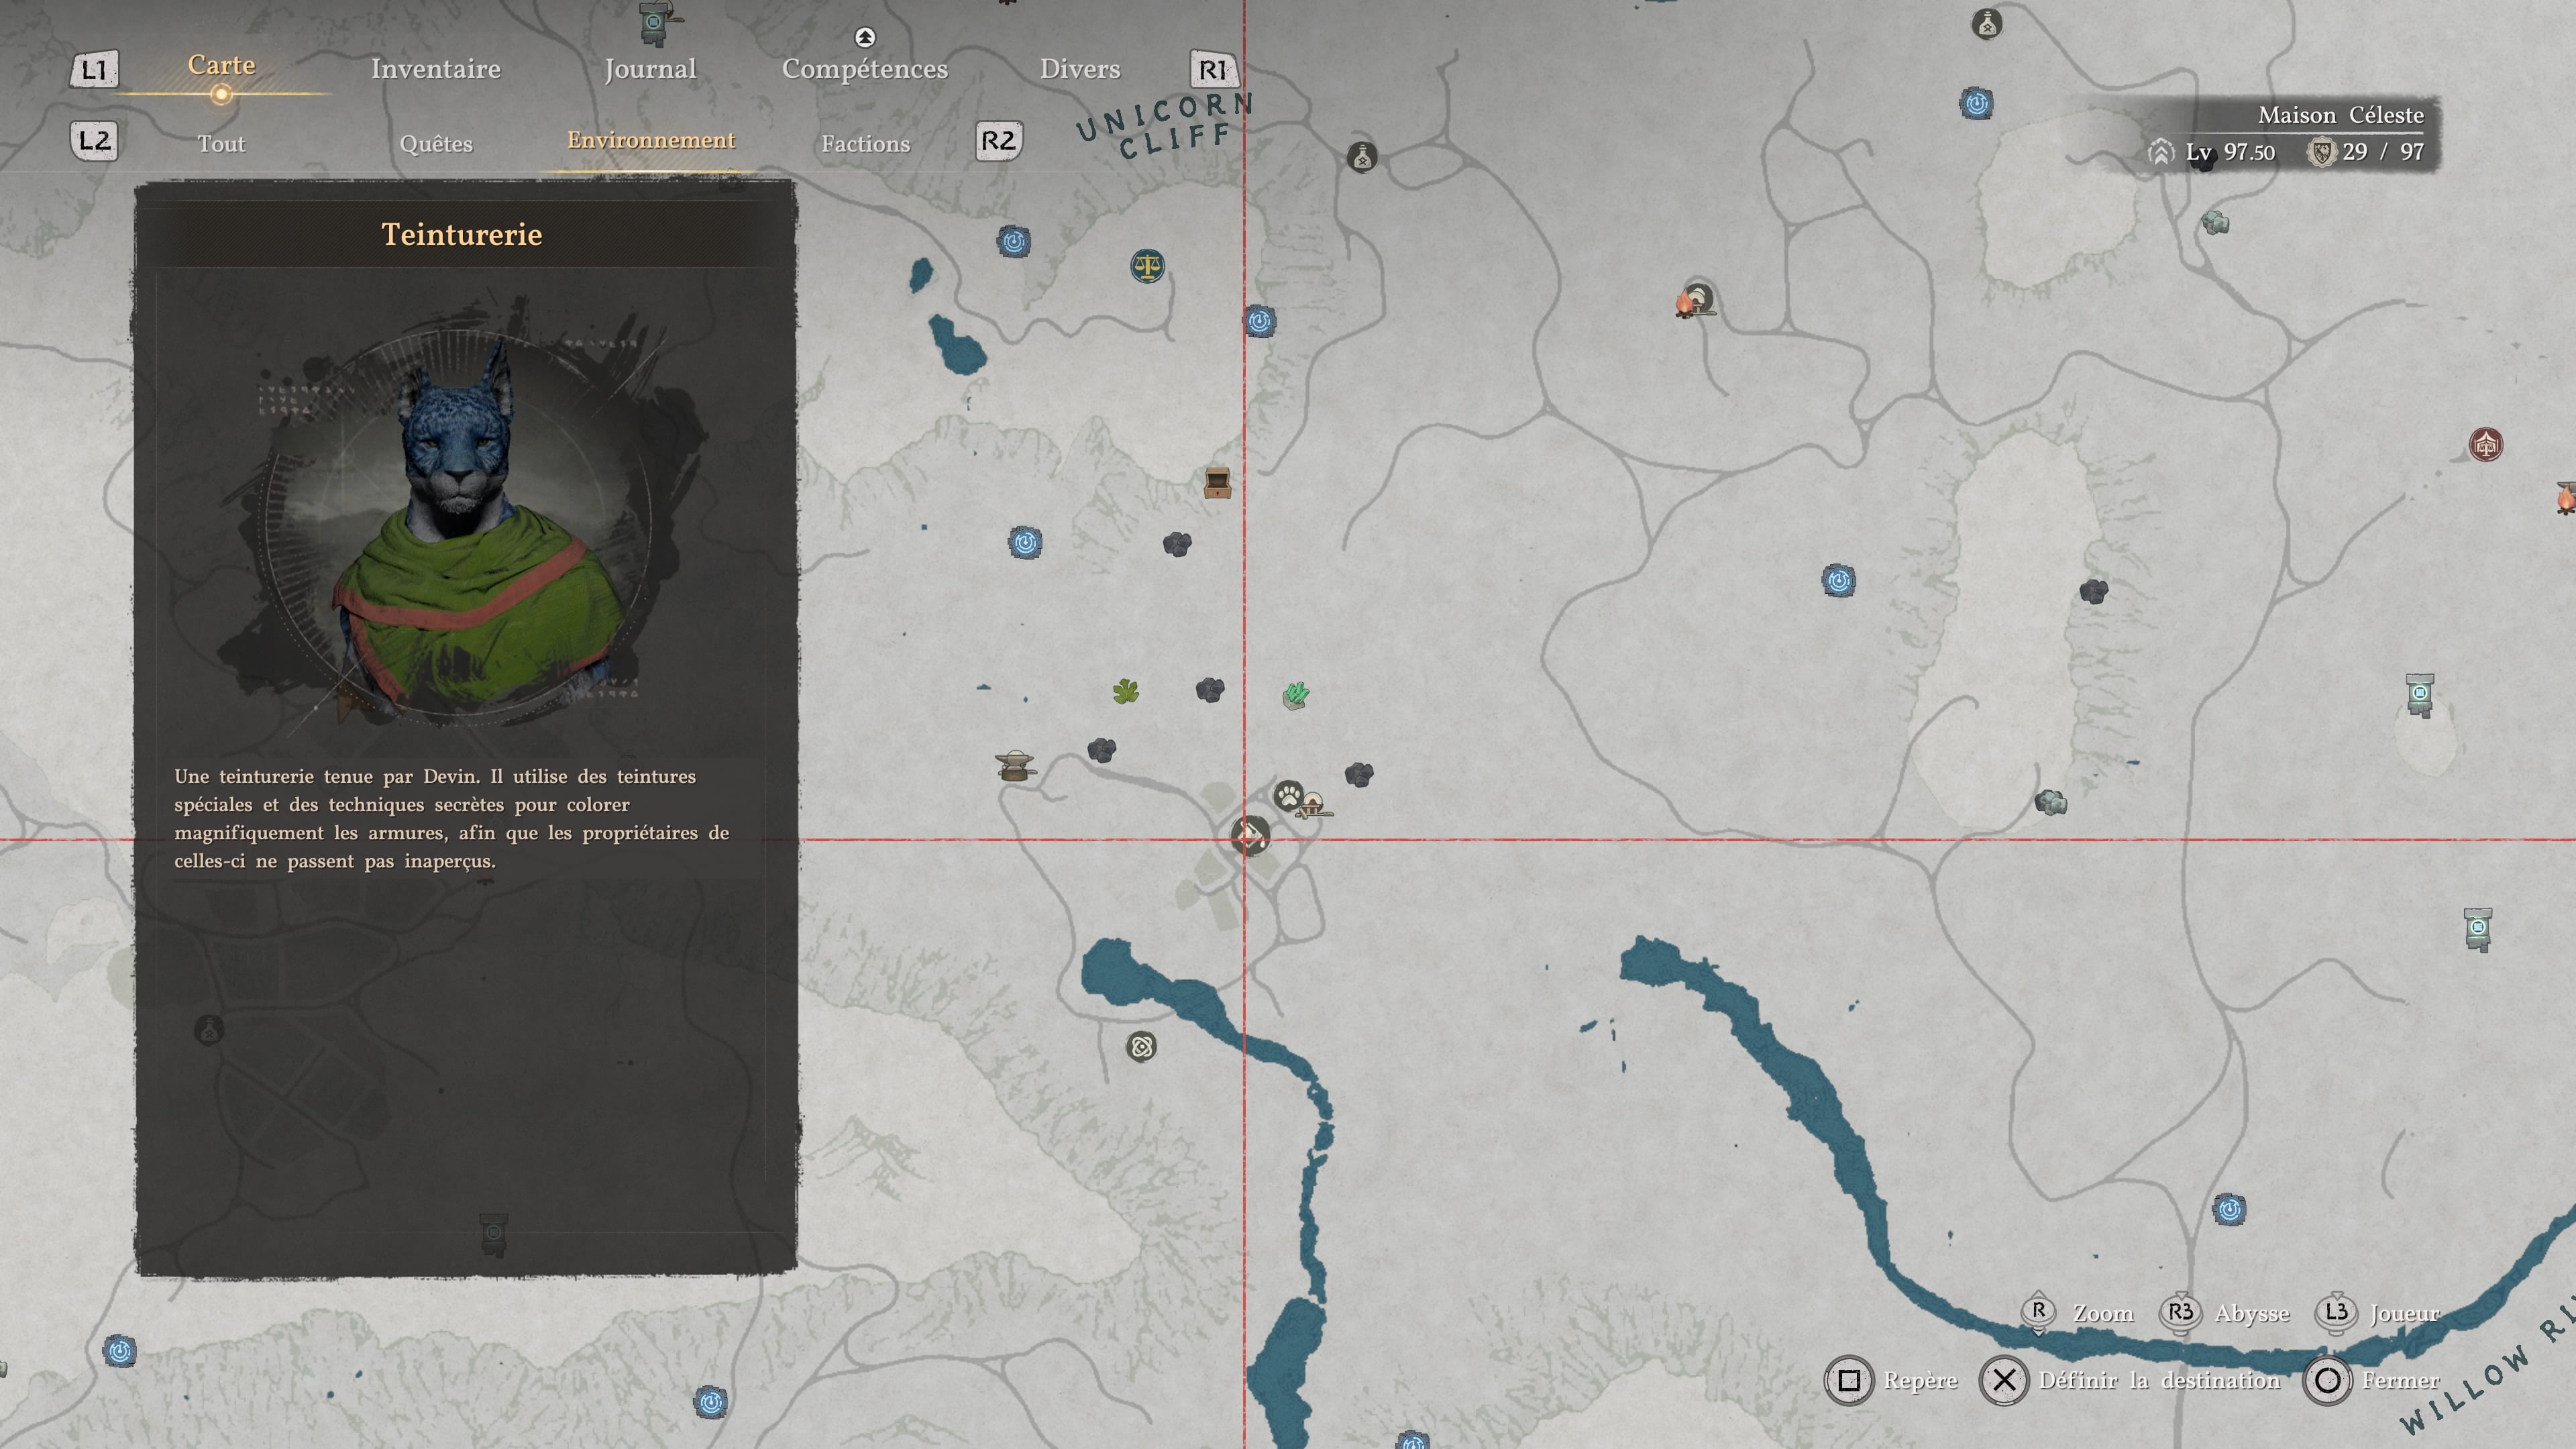Image resolution: width=2576 pixels, height=1449 pixels.
Task: Select the dark ore marker beside the anvil
Action: [1101, 750]
